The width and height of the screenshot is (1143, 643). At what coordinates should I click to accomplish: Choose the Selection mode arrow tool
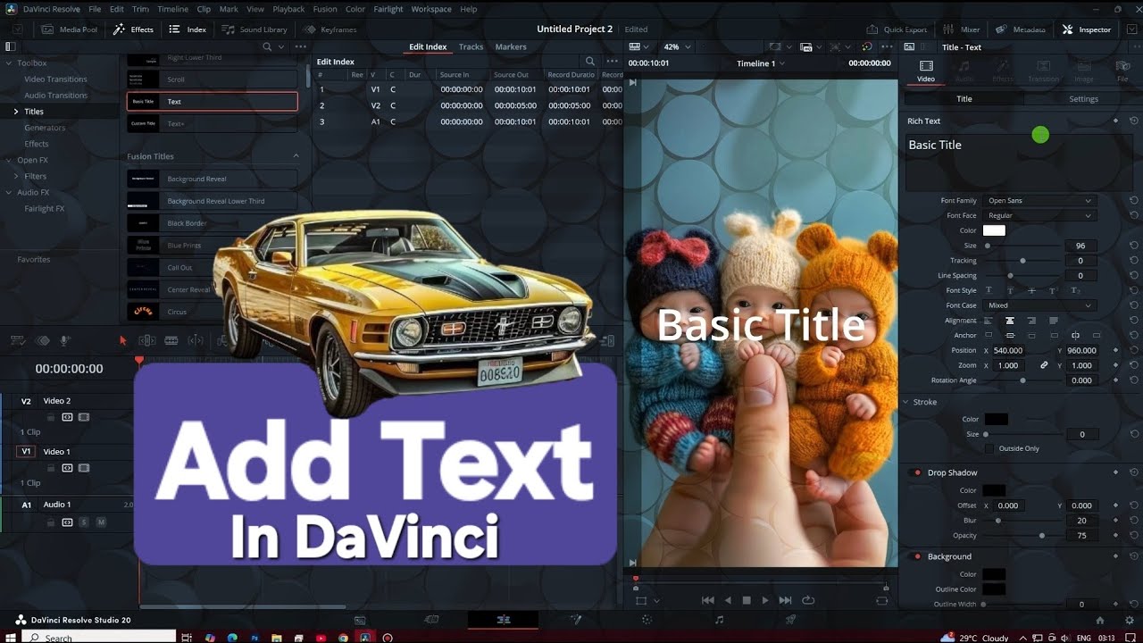click(x=123, y=340)
